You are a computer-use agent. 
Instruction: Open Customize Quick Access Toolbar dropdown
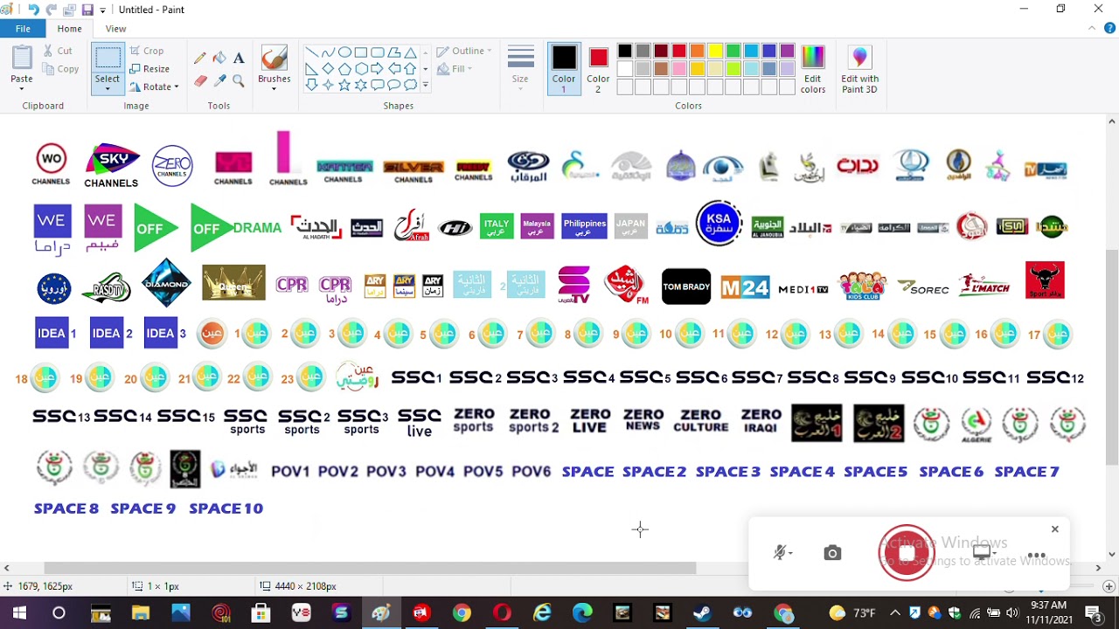coord(103,10)
